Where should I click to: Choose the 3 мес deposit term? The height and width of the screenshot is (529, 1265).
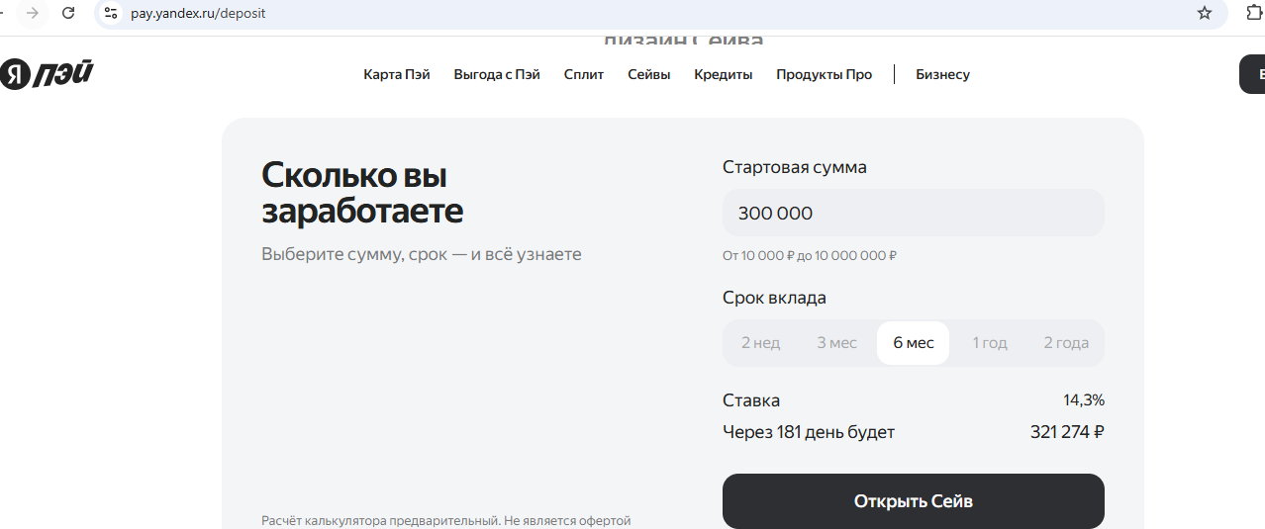coord(836,343)
